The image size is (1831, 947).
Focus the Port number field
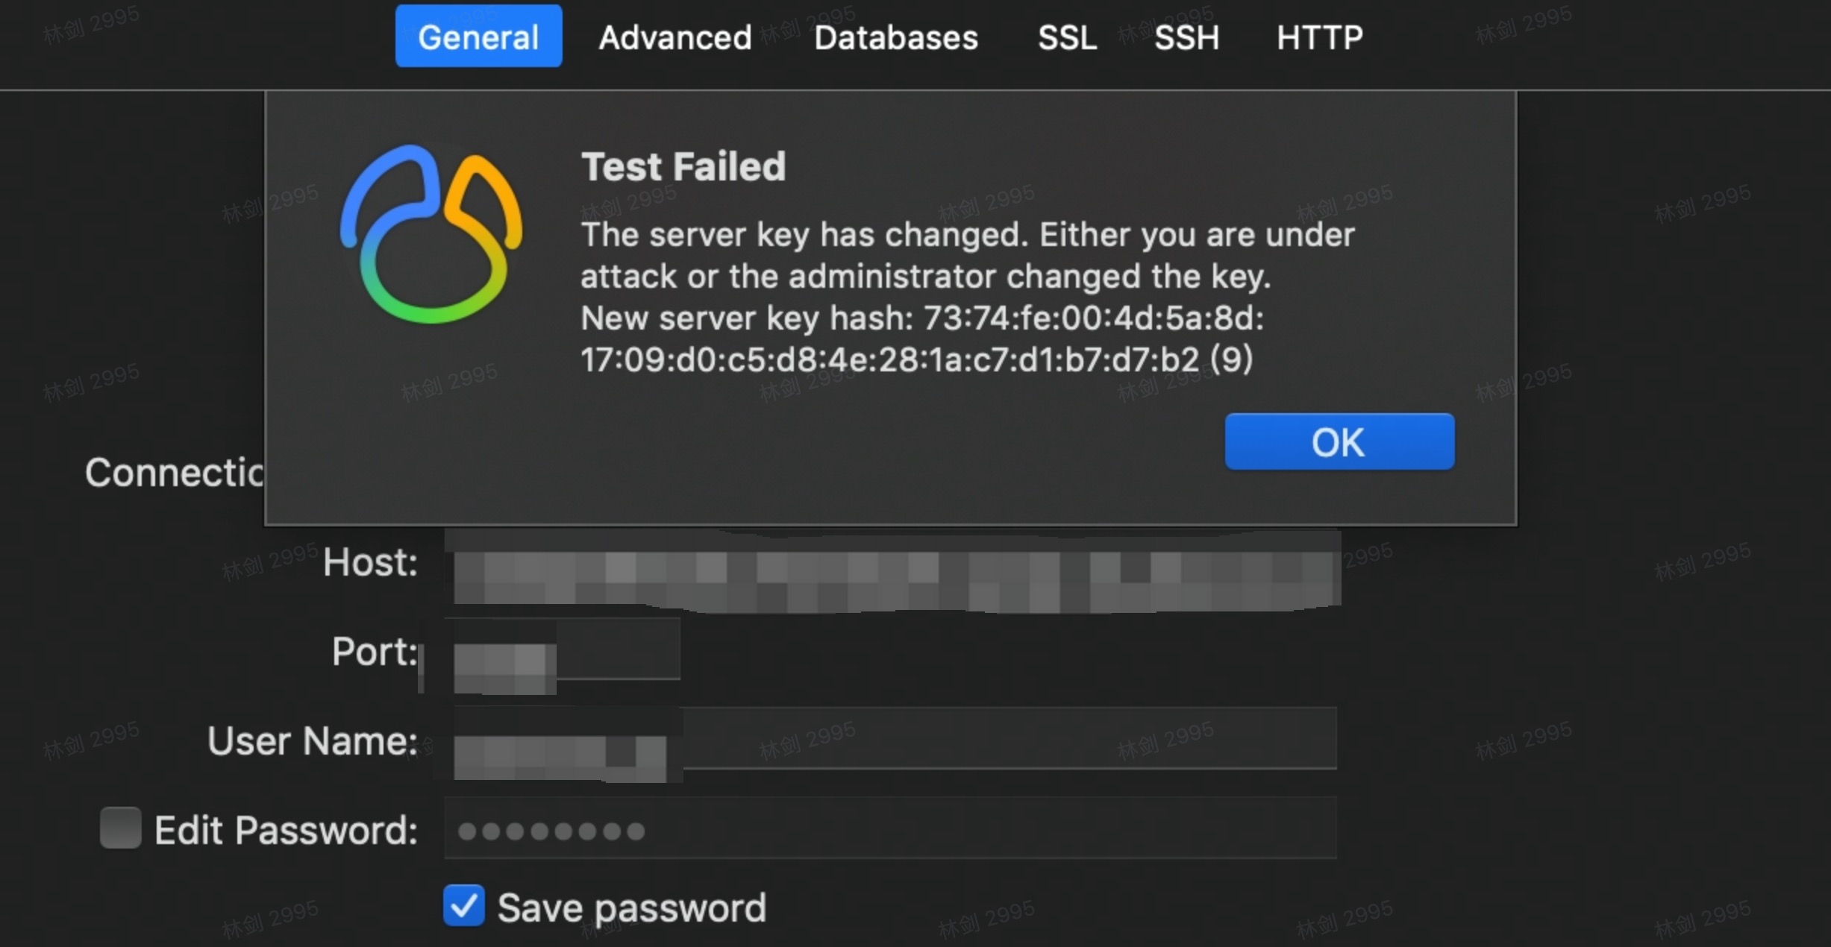pos(563,650)
